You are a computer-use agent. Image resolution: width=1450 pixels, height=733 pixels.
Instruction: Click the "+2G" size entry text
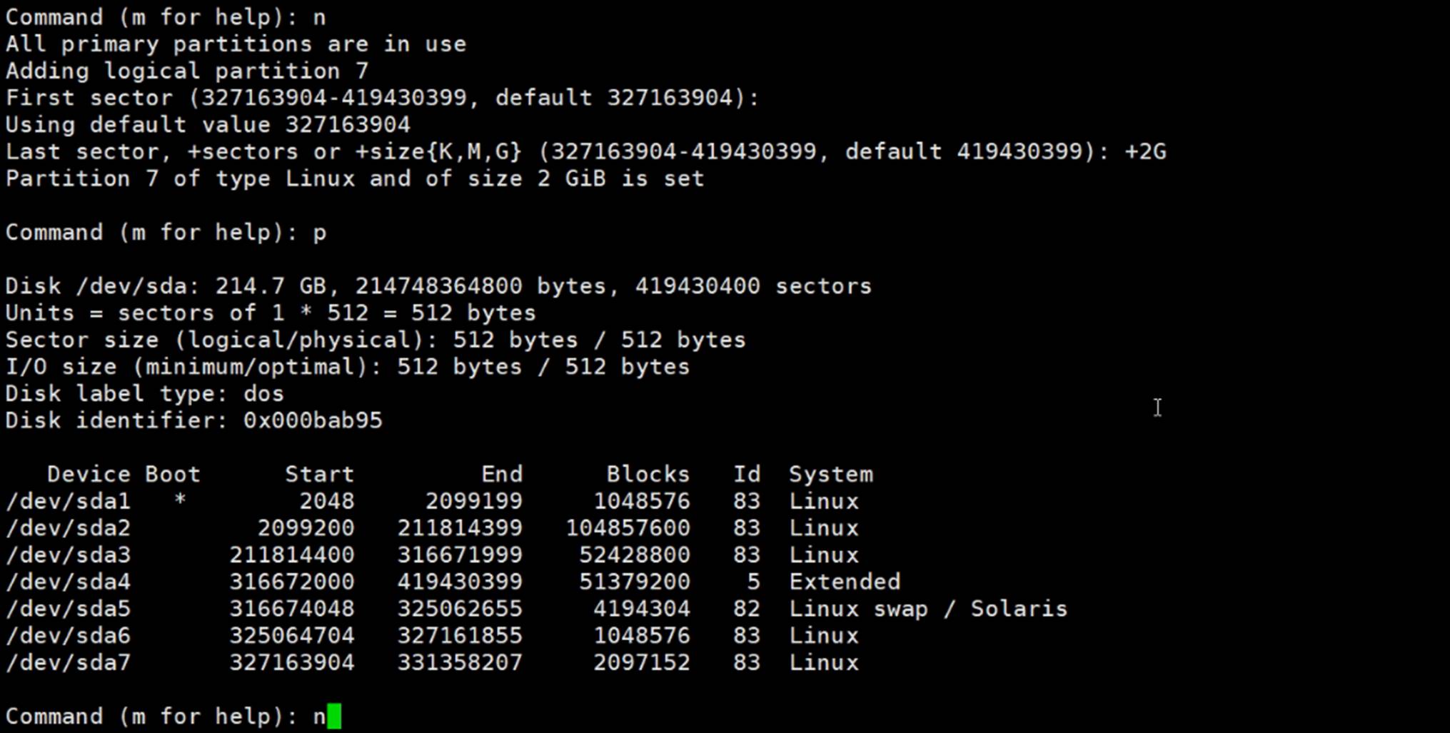[x=1145, y=151]
